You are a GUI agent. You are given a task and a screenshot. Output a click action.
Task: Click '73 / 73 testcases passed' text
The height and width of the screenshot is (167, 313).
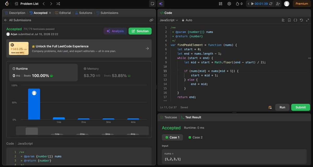pos(39,29)
